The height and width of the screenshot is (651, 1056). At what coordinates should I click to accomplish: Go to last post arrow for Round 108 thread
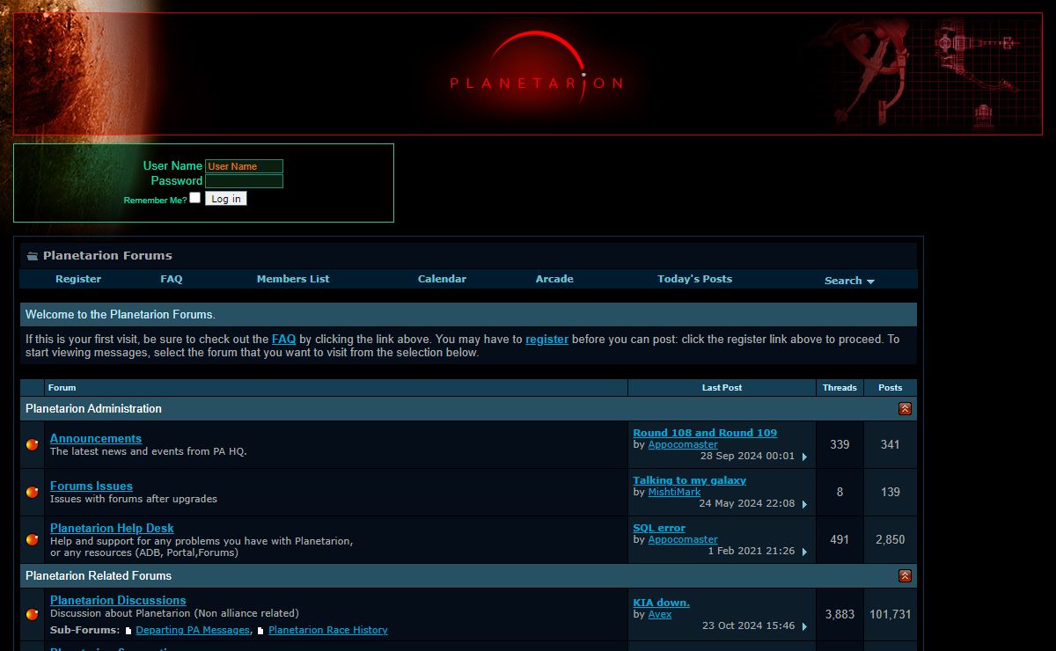804,457
